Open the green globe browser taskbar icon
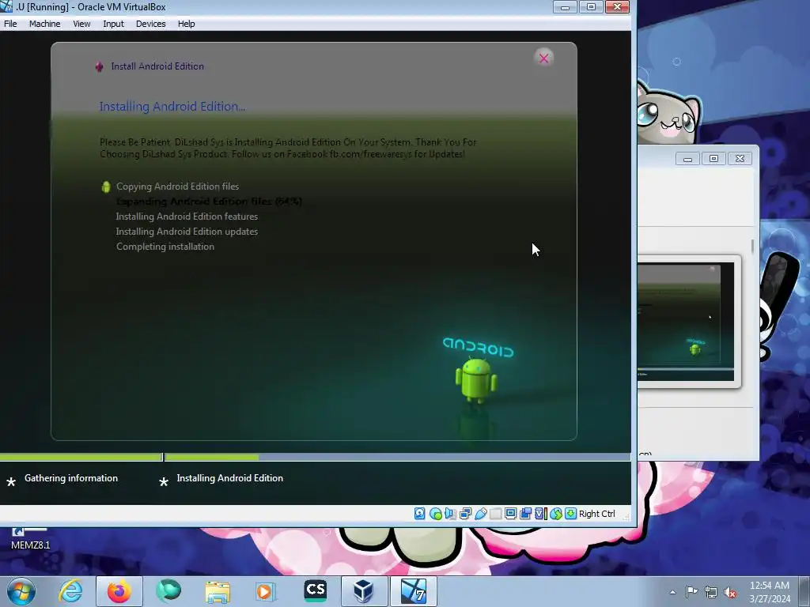 [x=168, y=591]
